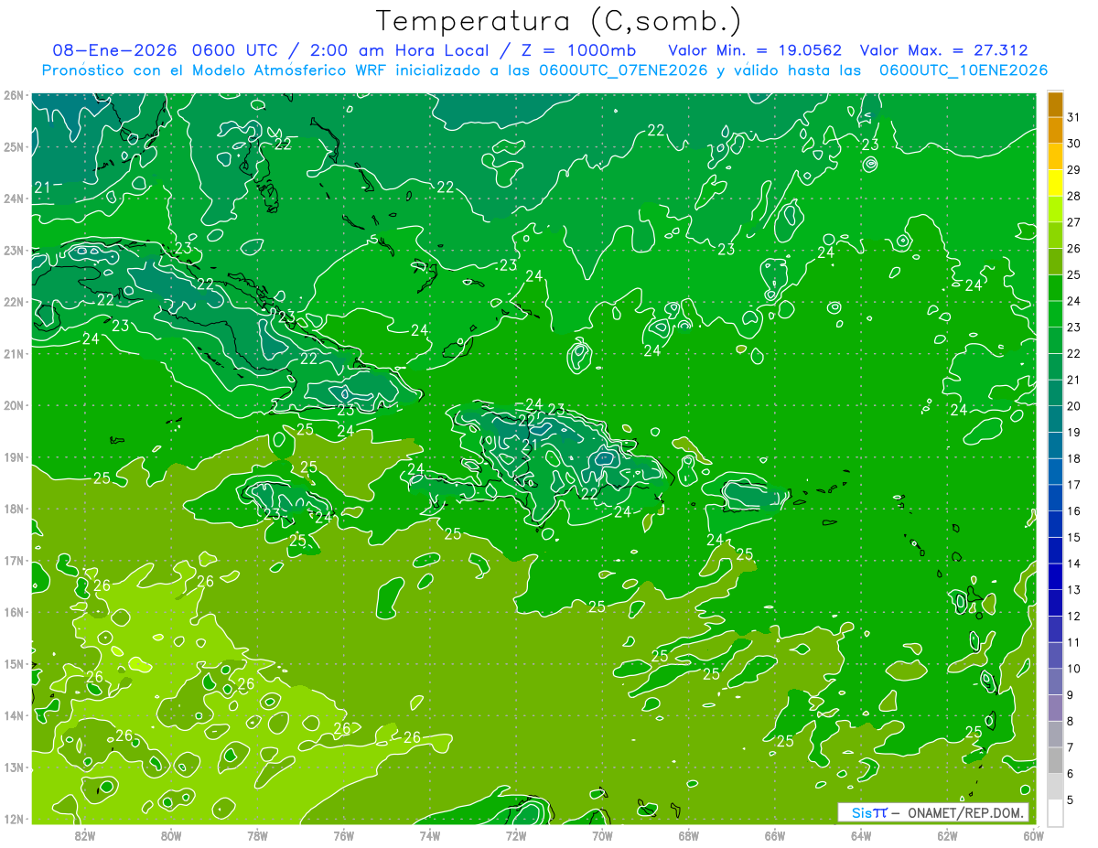Click the "62W" longitude axis label
This screenshot has height=848, width=1098.
(x=947, y=835)
